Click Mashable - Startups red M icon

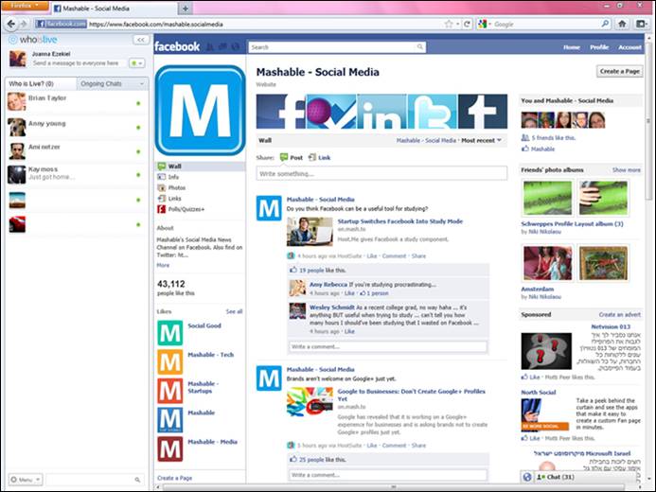[169, 391]
